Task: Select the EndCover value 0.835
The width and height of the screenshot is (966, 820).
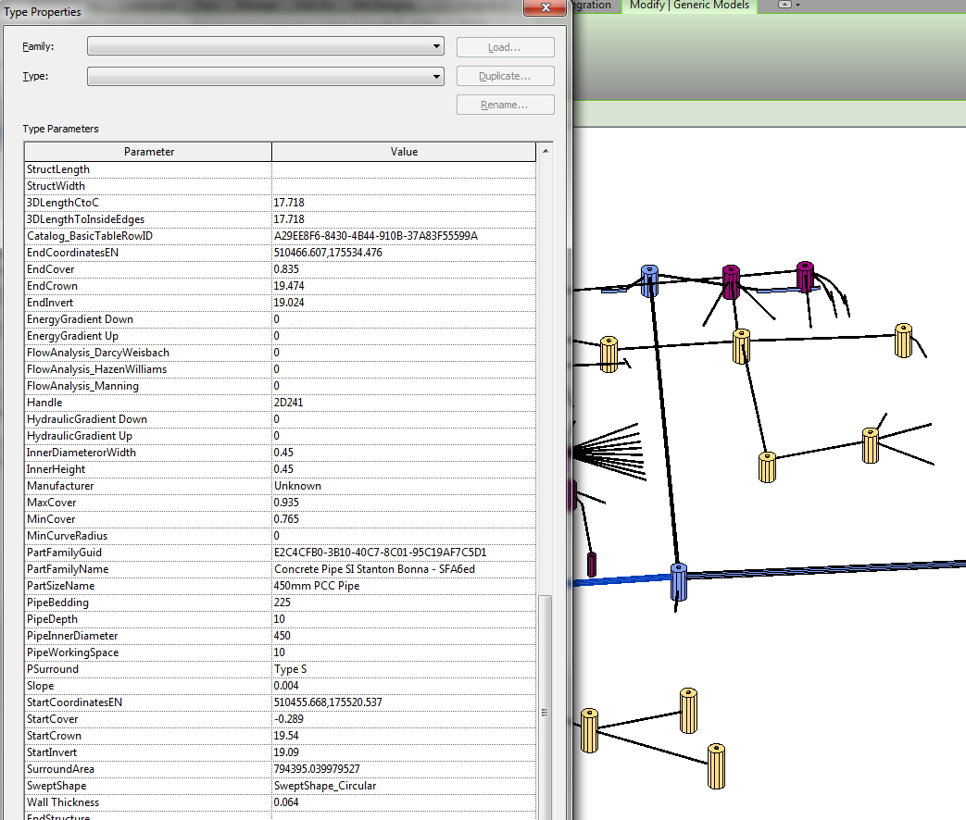Action: coord(286,269)
